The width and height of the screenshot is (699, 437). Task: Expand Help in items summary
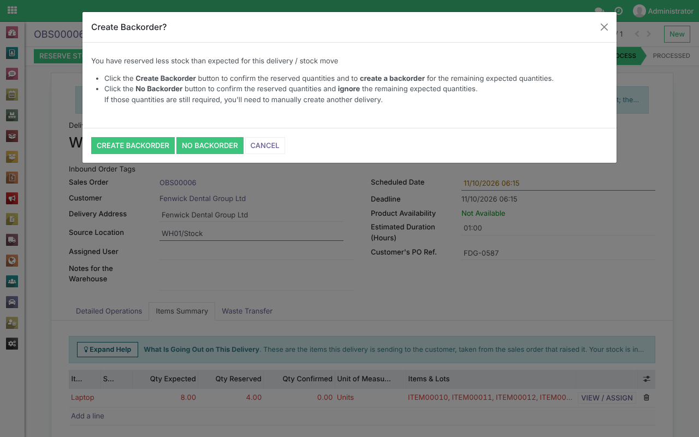click(x=107, y=350)
